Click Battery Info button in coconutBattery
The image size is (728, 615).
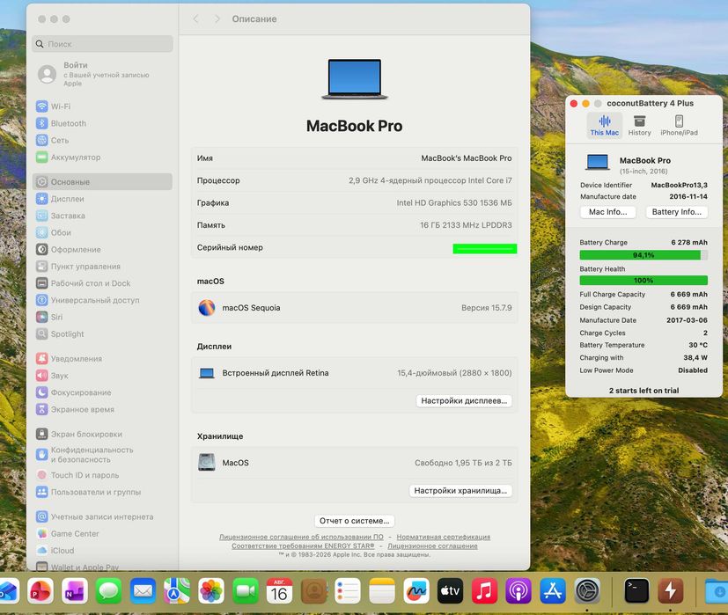(x=677, y=212)
